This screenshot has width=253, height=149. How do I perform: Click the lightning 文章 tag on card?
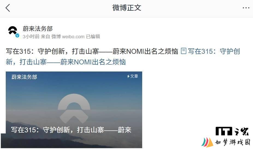point(132,76)
